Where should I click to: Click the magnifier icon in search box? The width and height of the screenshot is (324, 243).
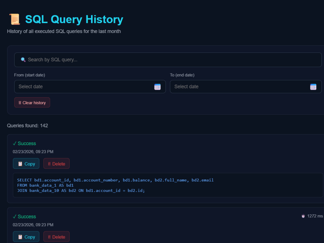click(x=23, y=60)
